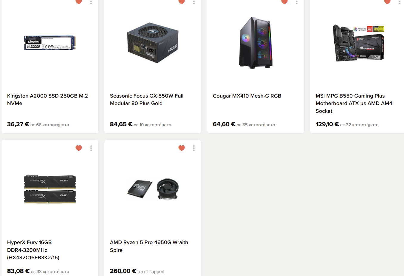This screenshot has width=404, height=276.
Task: Click the heart icon on MSI MPG B550 card
Action: [387, 2]
